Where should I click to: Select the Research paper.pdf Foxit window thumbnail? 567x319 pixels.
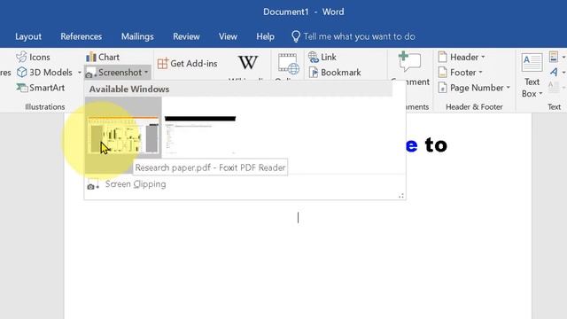click(123, 135)
